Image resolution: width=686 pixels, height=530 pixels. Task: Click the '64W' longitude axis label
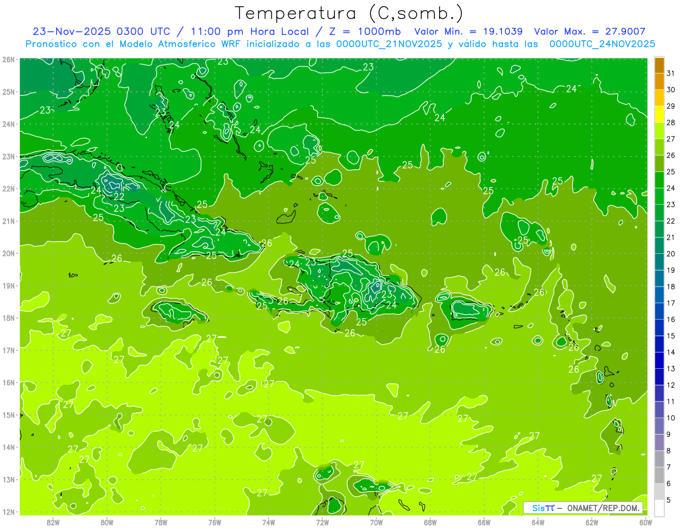(538, 522)
